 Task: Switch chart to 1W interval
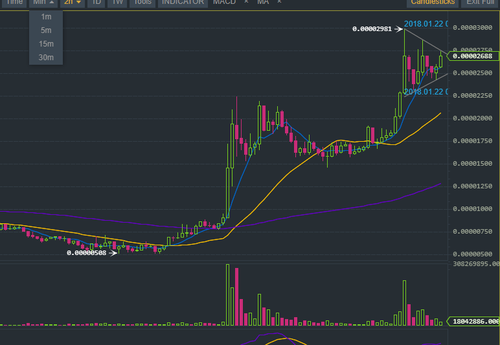[117, 3]
